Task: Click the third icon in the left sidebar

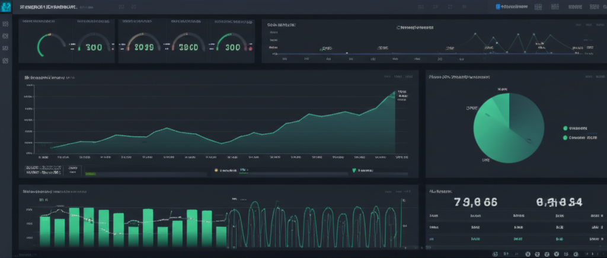Action: tap(5, 48)
